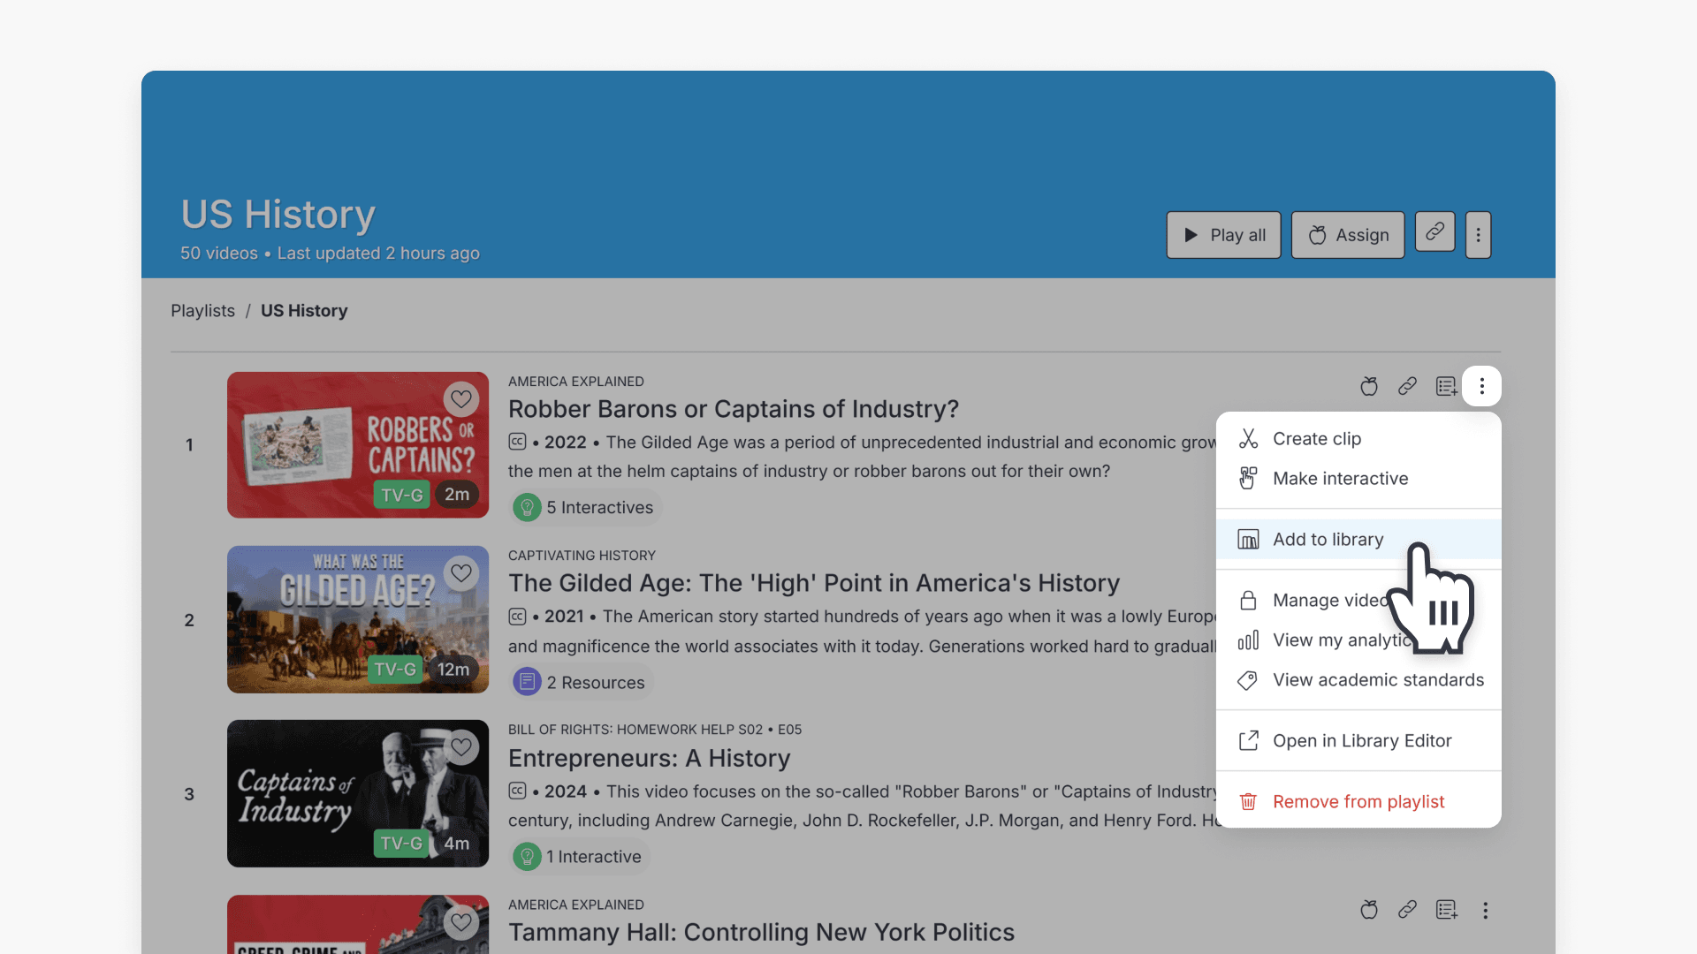Open three-dot menu for Tammany Hall video
This screenshot has width=1697, height=954.
coord(1485,910)
